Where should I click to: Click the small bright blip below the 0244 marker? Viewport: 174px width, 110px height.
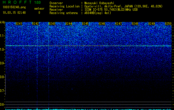(x=72, y=89)
